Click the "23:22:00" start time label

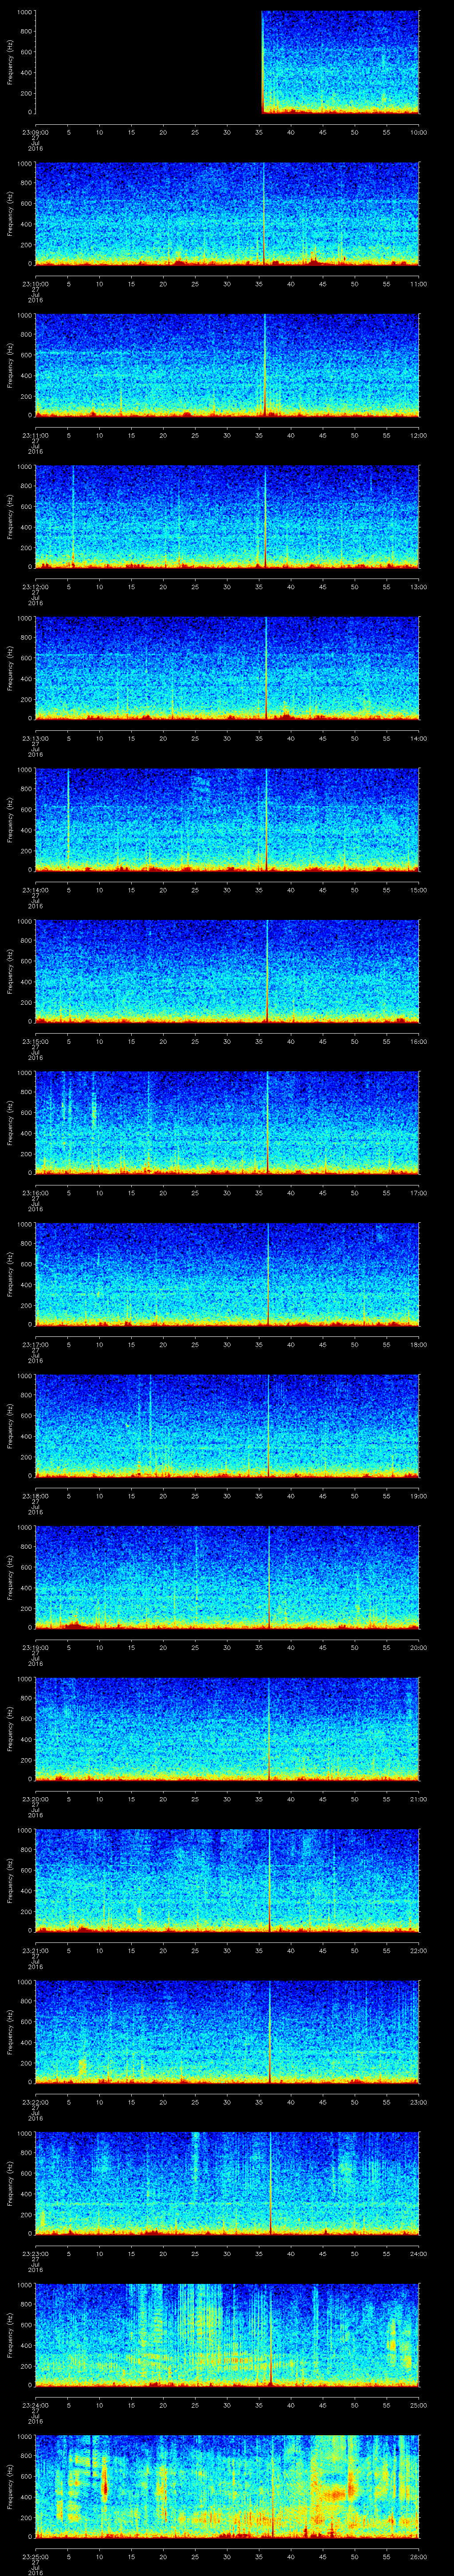tap(35, 2102)
